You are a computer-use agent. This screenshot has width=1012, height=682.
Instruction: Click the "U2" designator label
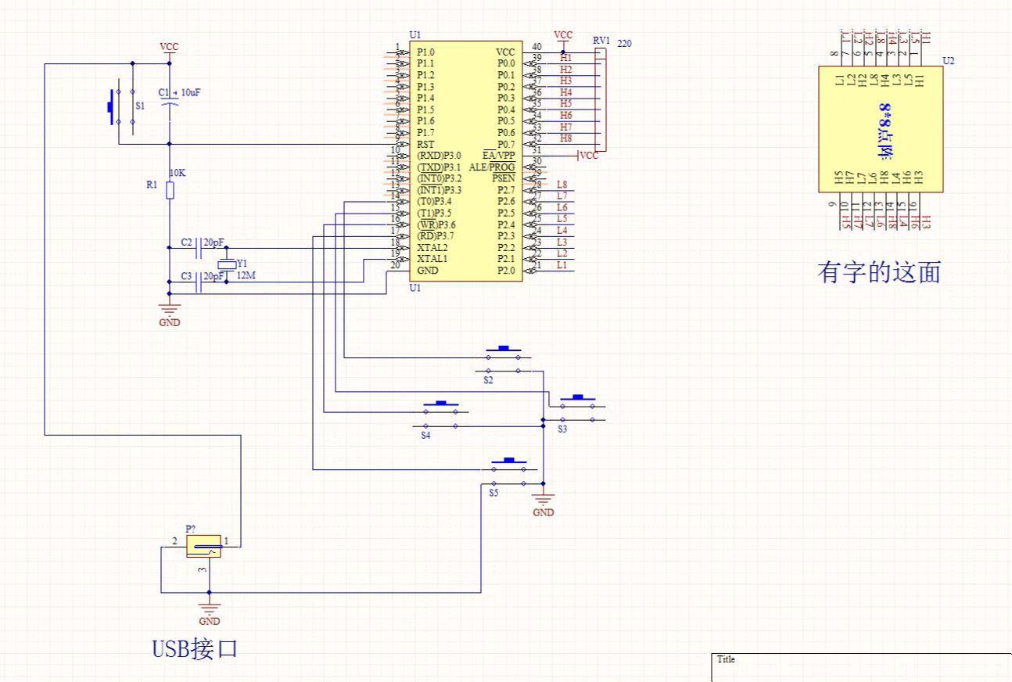(x=949, y=60)
